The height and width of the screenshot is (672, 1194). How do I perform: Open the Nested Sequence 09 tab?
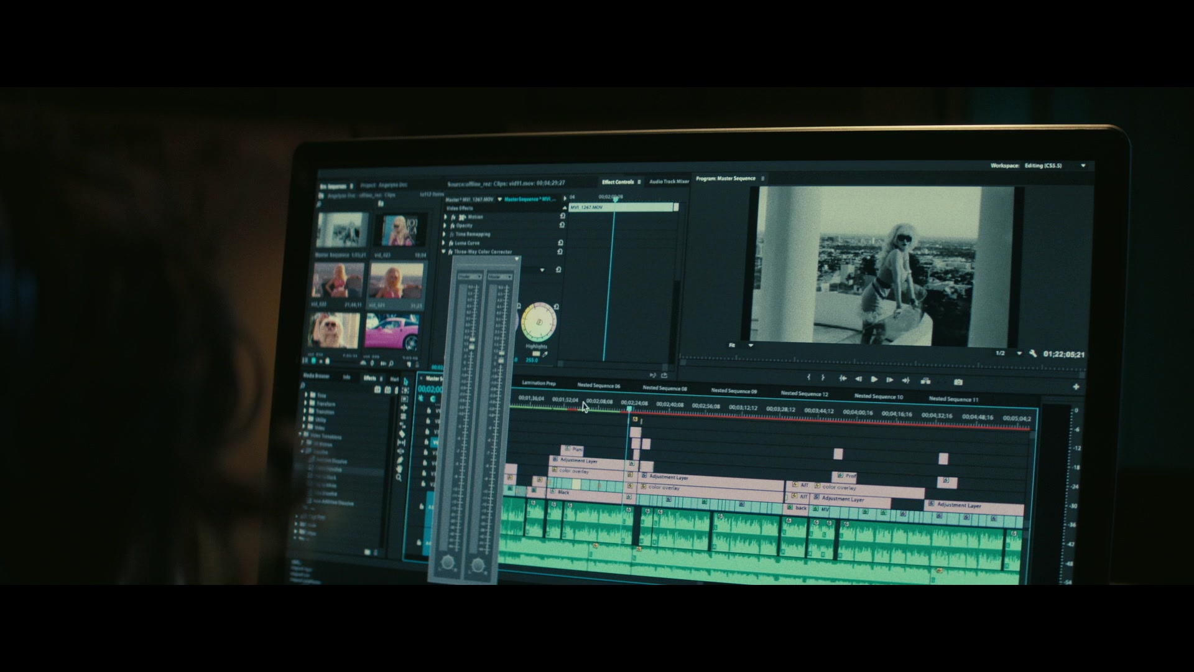pyautogui.click(x=734, y=391)
